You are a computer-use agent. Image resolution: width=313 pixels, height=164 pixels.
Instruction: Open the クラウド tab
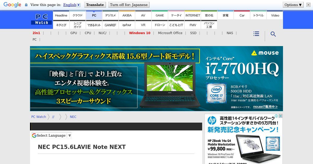point(77,15)
